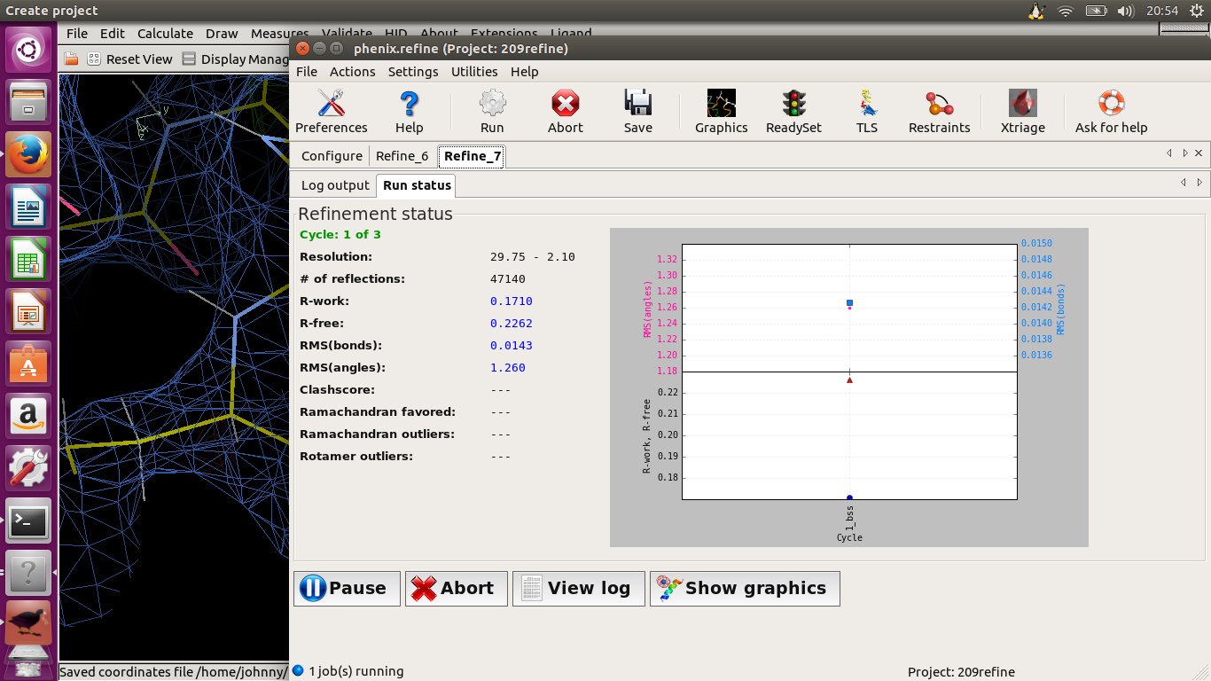Save using the floppy disk icon
This screenshot has width=1211, height=681.
tap(637, 111)
